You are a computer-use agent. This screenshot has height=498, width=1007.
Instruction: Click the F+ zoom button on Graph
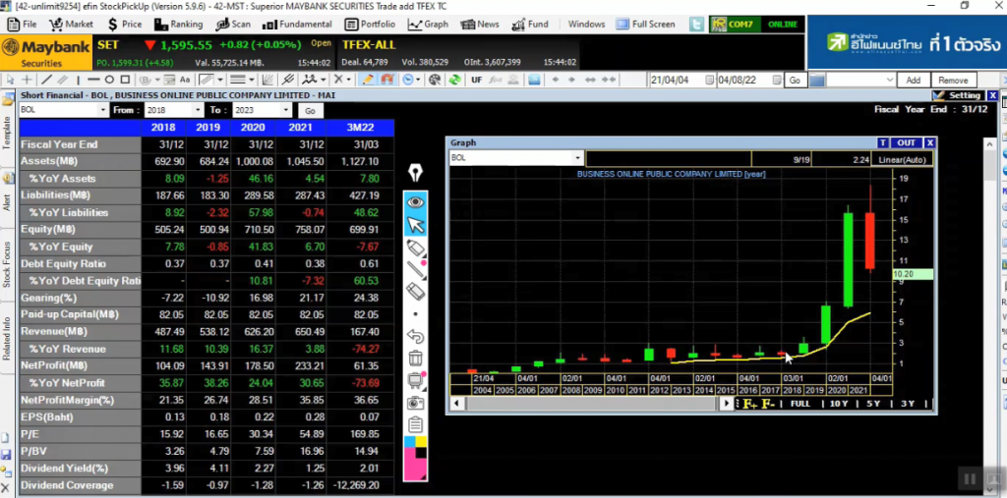[749, 404]
